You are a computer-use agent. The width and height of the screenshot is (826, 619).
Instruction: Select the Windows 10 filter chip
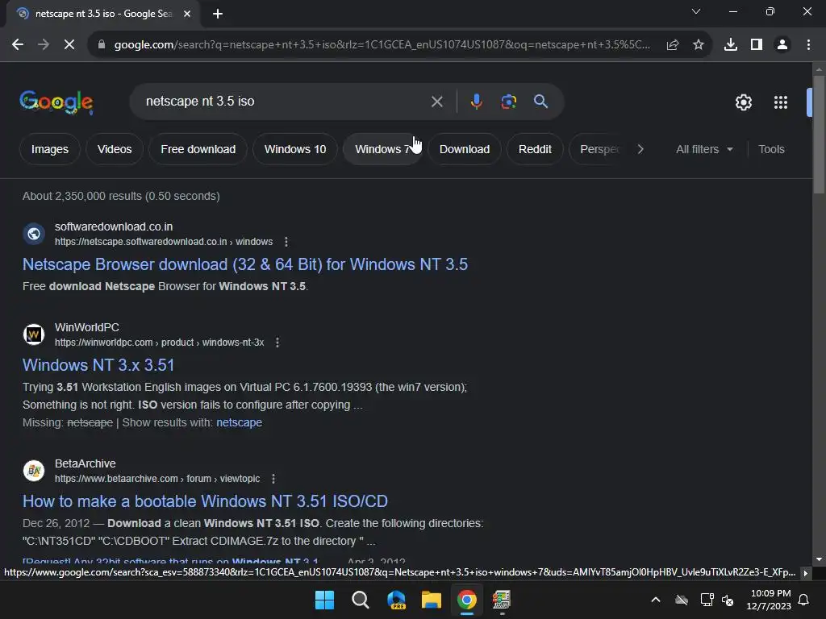295,149
